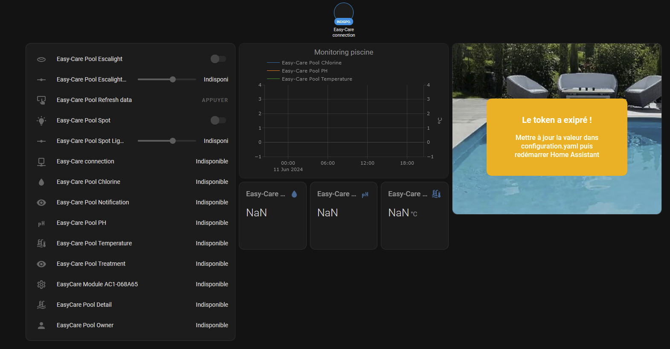Click the pH icon on the sensor card
The width and height of the screenshot is (670, 349).
pos(365,195)
